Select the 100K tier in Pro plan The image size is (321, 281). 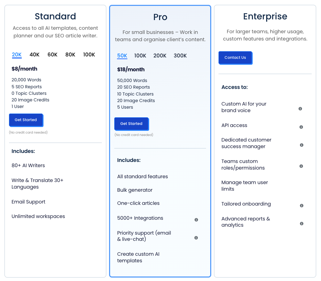click(x=140, y=56)
